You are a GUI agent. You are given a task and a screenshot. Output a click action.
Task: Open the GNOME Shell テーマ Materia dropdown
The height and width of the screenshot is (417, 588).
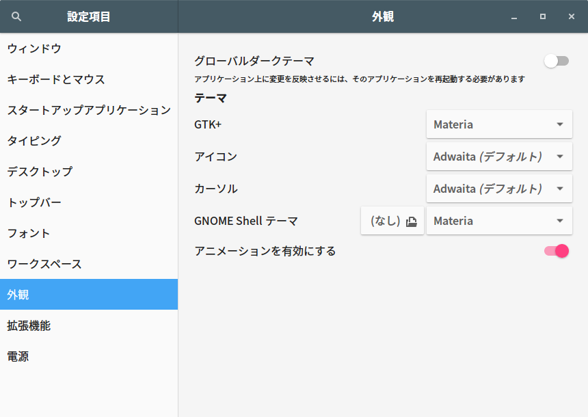point(499,221)
